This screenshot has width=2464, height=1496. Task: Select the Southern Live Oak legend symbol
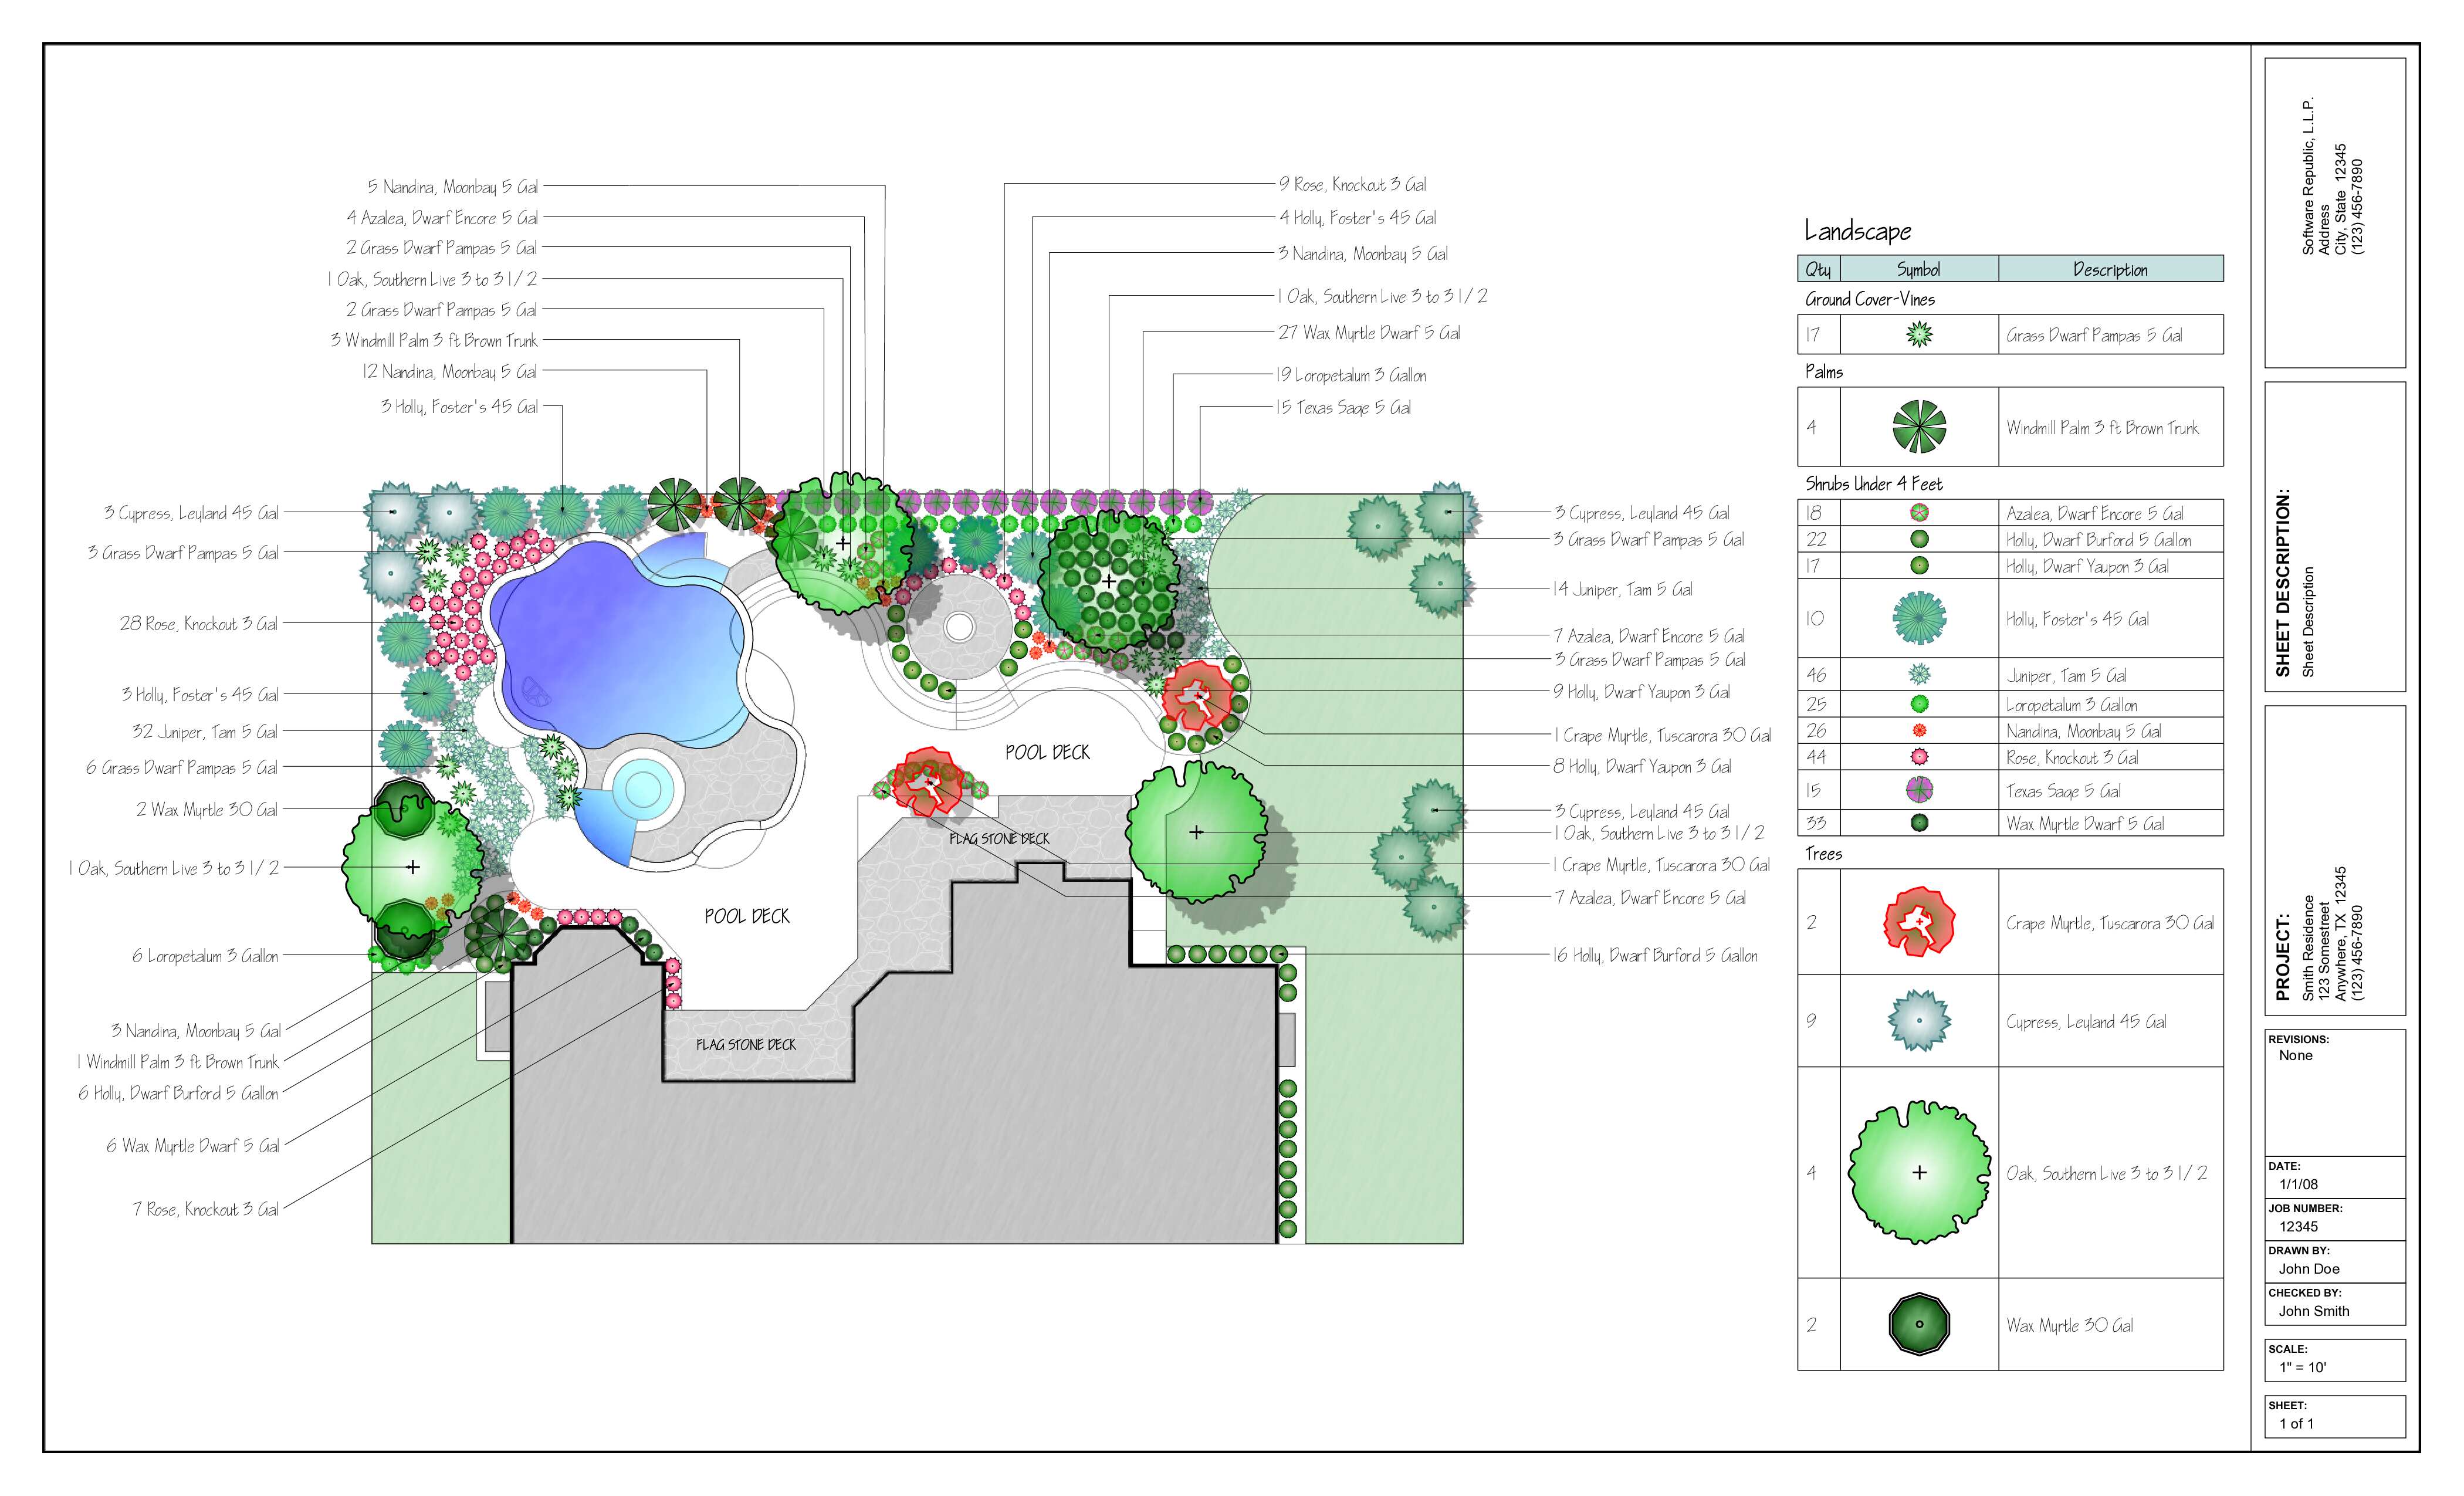click(1918, 1173)
